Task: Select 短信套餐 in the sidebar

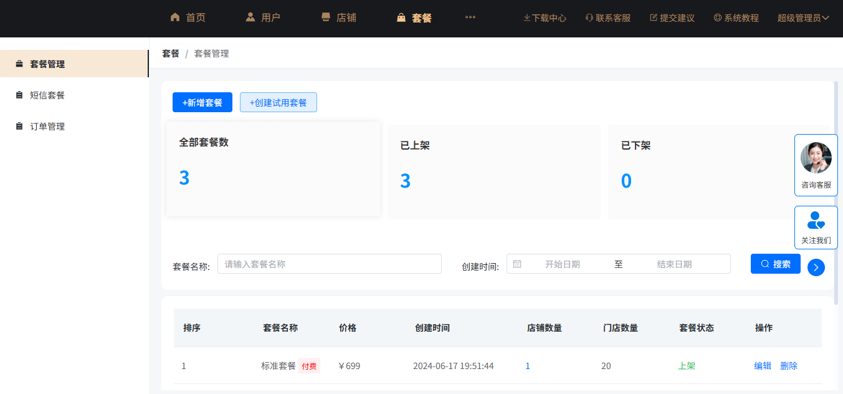Action: click(46, 95)
